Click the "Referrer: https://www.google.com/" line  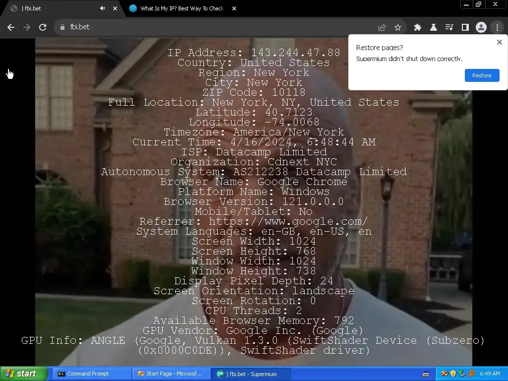coord(254,221)
